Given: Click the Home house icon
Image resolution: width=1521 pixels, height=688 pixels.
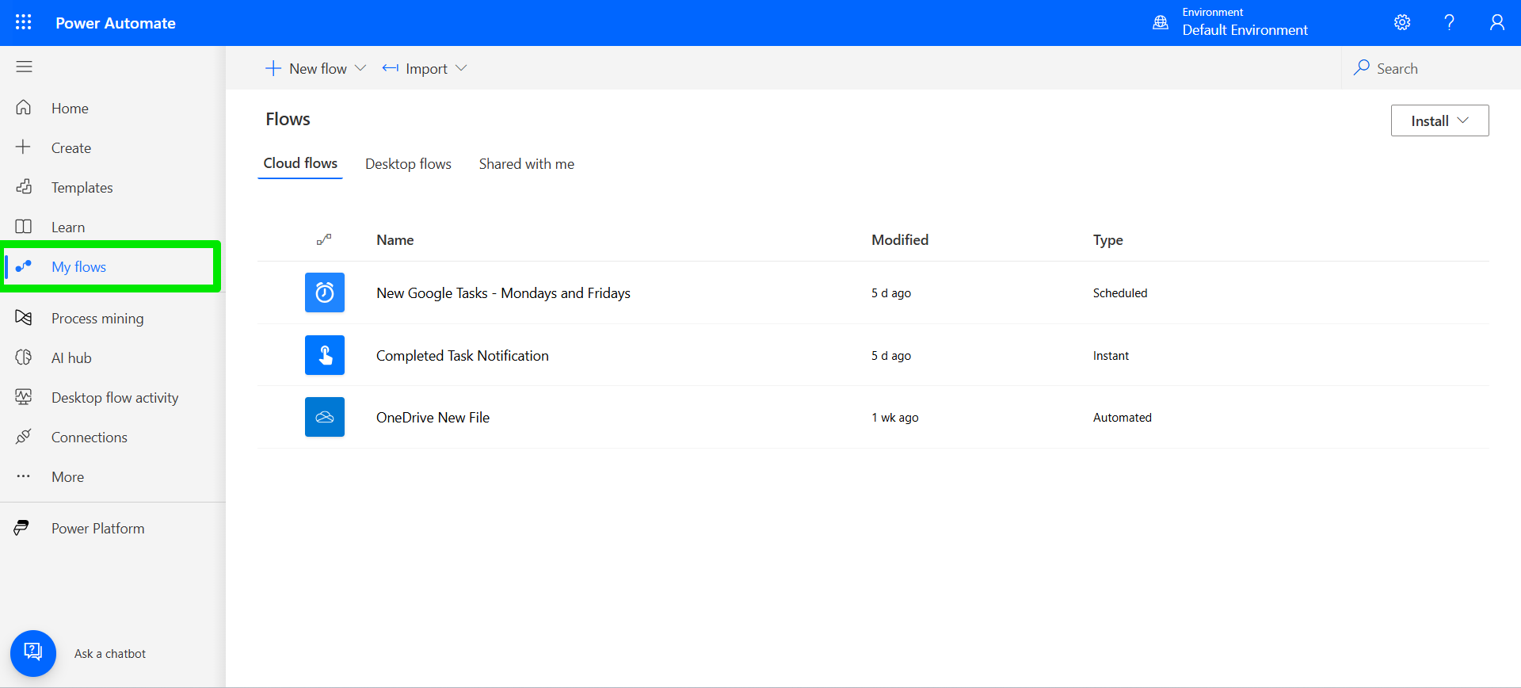Looking at the screenshot, I should [x=24, y=107].
